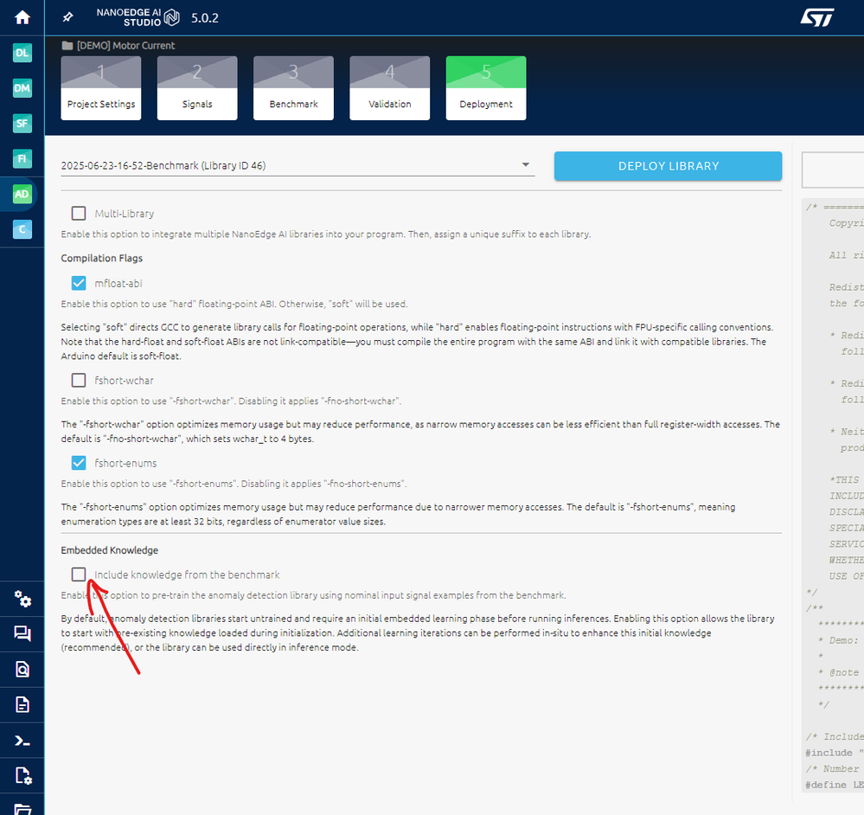This screenshot has height=815, width=864.
Task: Click inside the code preview panel
Action: point(833,496)
